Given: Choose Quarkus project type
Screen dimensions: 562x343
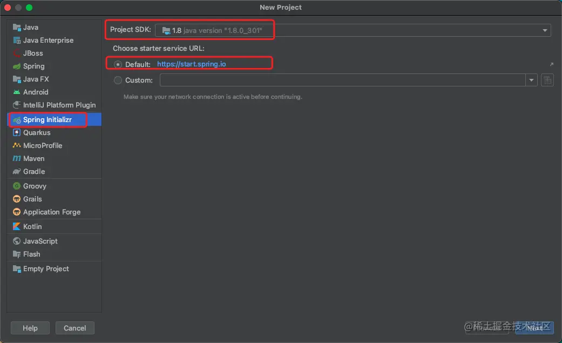Looking at the screenshot, I should coord(37,133).
